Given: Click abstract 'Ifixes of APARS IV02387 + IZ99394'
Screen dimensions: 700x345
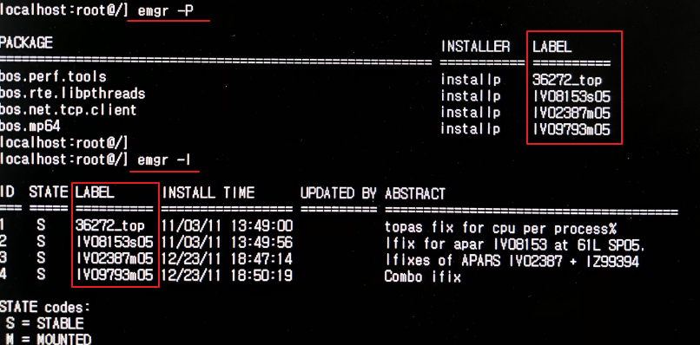Looking at the screenshot, I should click(512, 261).
